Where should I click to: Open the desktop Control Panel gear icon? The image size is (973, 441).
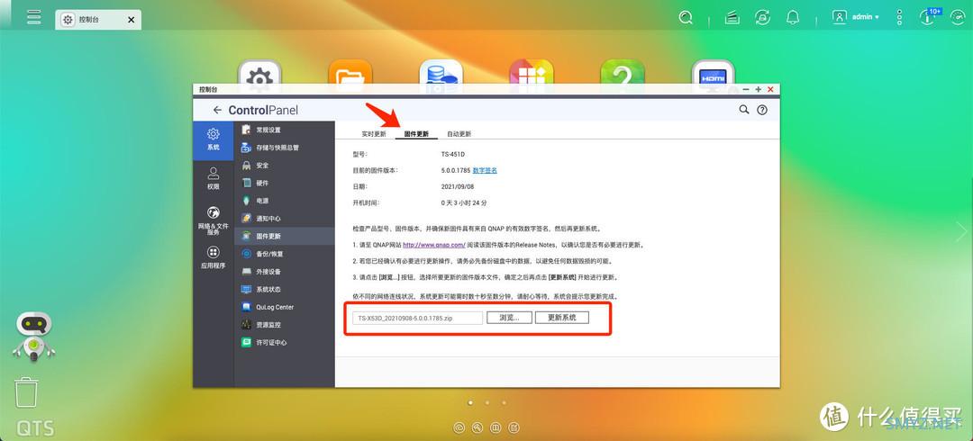[x=259, y=74]
